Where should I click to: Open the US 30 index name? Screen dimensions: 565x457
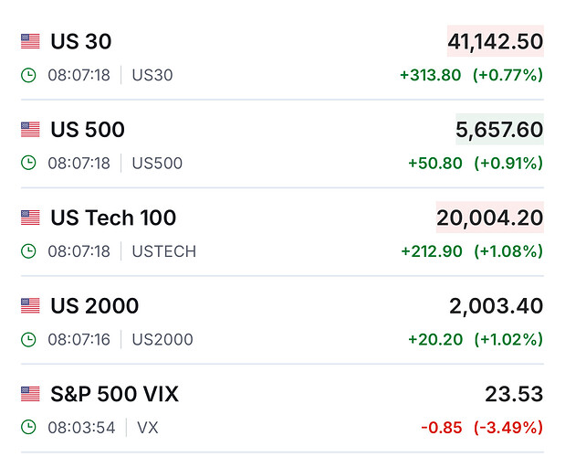pos(81,41)
